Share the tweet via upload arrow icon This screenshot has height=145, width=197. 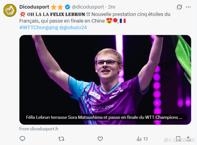pos(189,139)
